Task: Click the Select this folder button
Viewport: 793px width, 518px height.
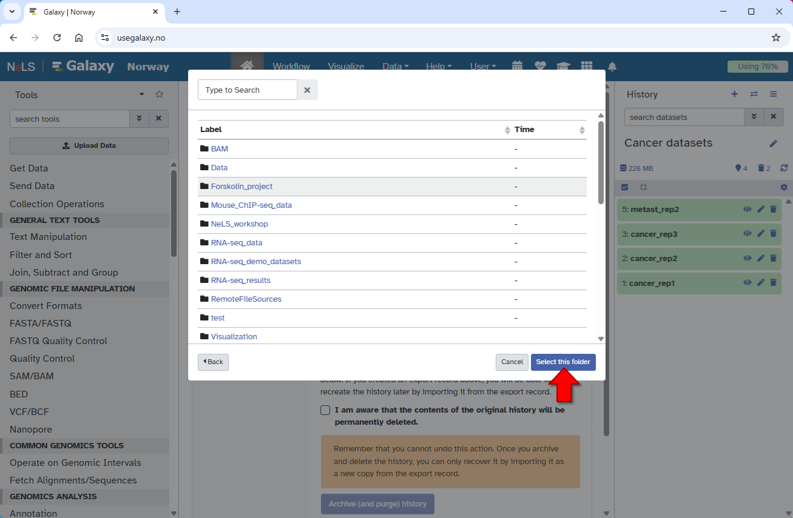Action: 563,362
